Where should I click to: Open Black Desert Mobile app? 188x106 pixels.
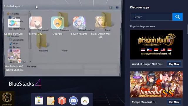[101, 23]
